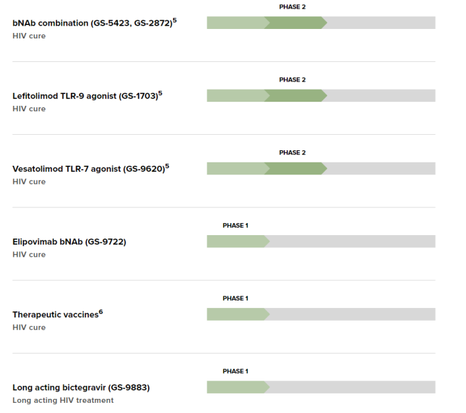Click PHASE 1 label above Elipovimab bar
This screenshot has width=466, height=413.
[x=236, y=225]
